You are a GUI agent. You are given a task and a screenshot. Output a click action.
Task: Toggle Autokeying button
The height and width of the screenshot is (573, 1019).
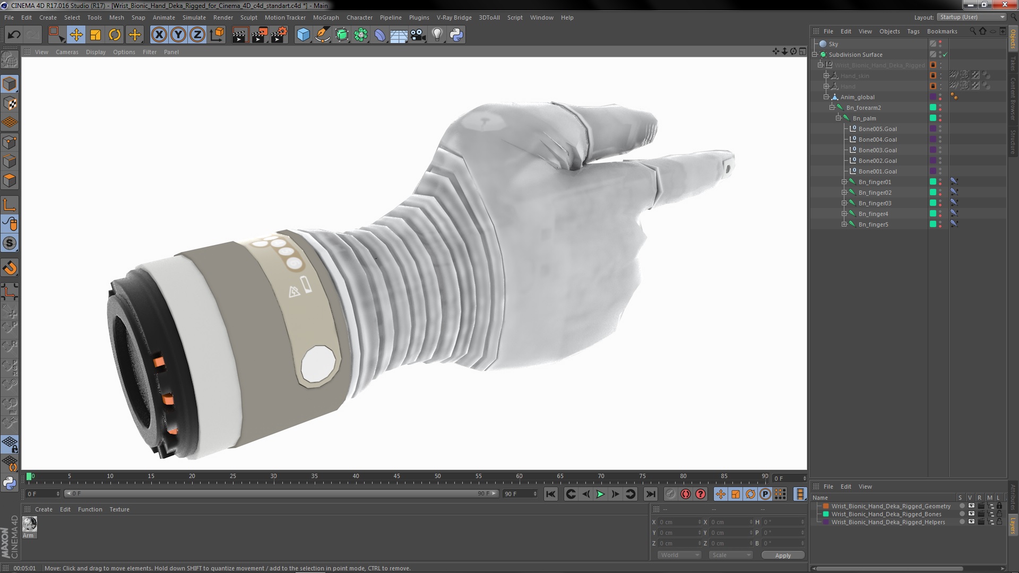[686, 494]
